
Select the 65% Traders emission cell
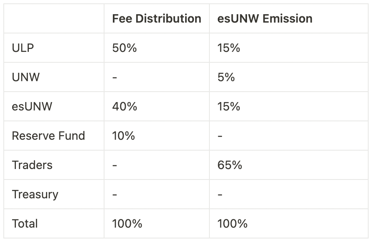point(229,165)
